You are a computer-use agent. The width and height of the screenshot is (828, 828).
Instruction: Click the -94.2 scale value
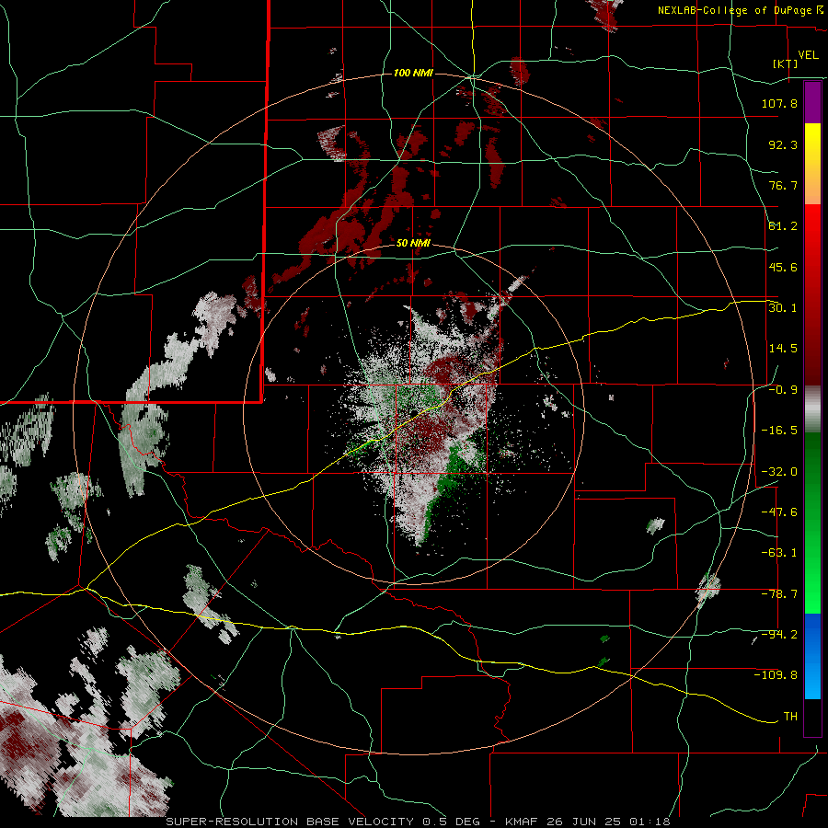pyautogui.click(x=779, y=635)
